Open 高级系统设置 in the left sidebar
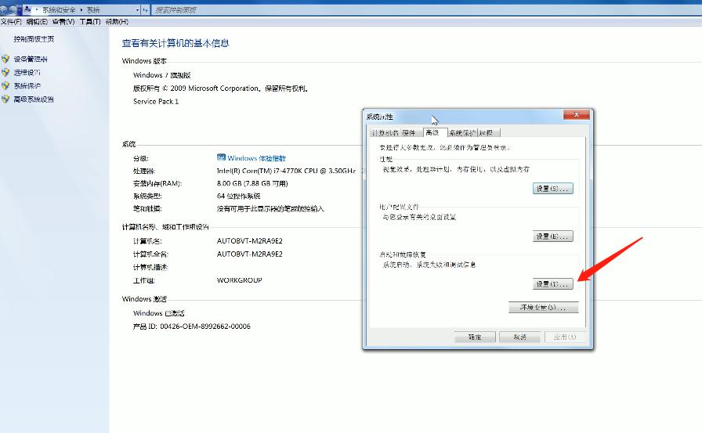Viewport: 702px width, 433px height. click(34, 99)
